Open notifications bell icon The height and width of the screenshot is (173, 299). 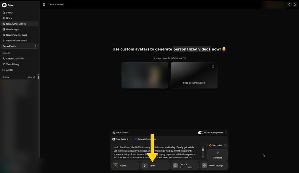pyautogui.click(x=289, y=5)
